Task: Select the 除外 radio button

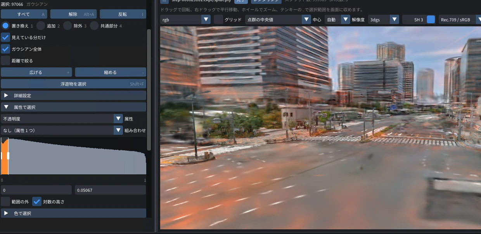Action: (x=67, y=26)
